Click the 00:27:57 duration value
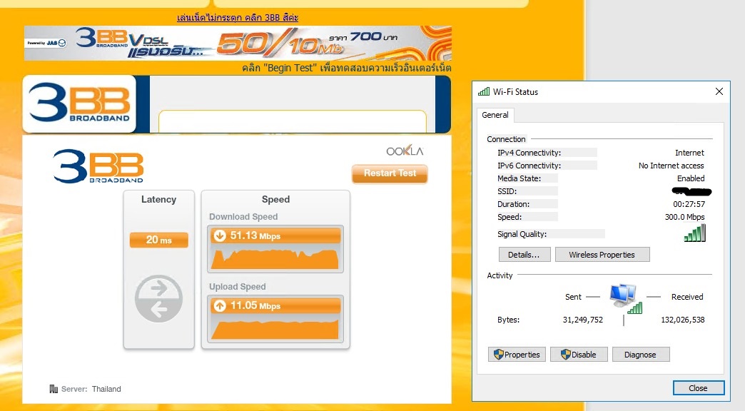Image resolution: width=745 pixels, height=411 pixels. coord(689,204)
